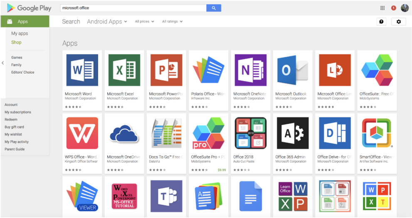Image resolution: width=412 pixels, height=218 pixels.
Task: Collapse the left sidebar with the chevron
Action: [2, 63]
